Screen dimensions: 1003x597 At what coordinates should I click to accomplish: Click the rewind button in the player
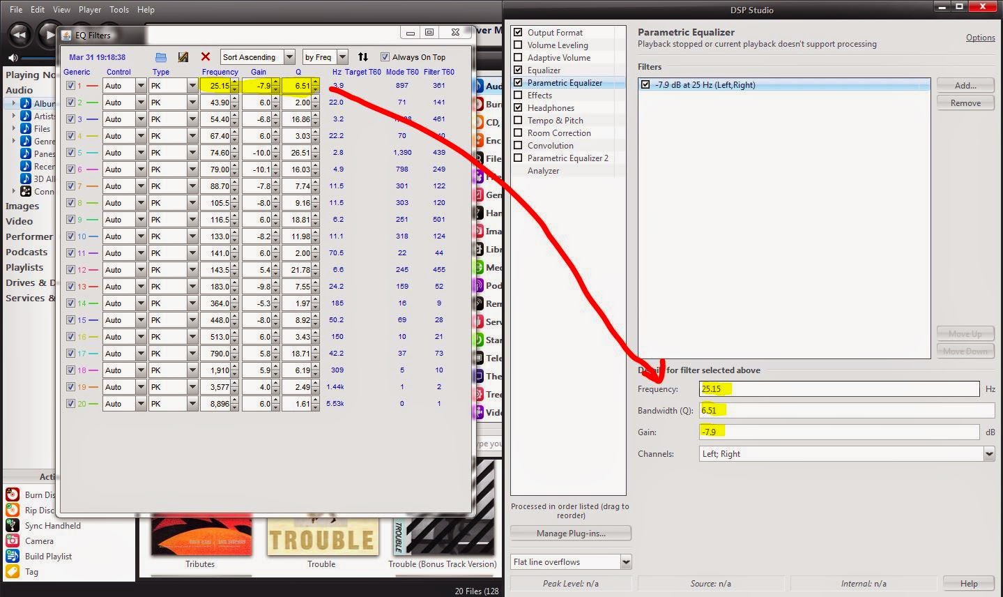click(x=19, y=34)
